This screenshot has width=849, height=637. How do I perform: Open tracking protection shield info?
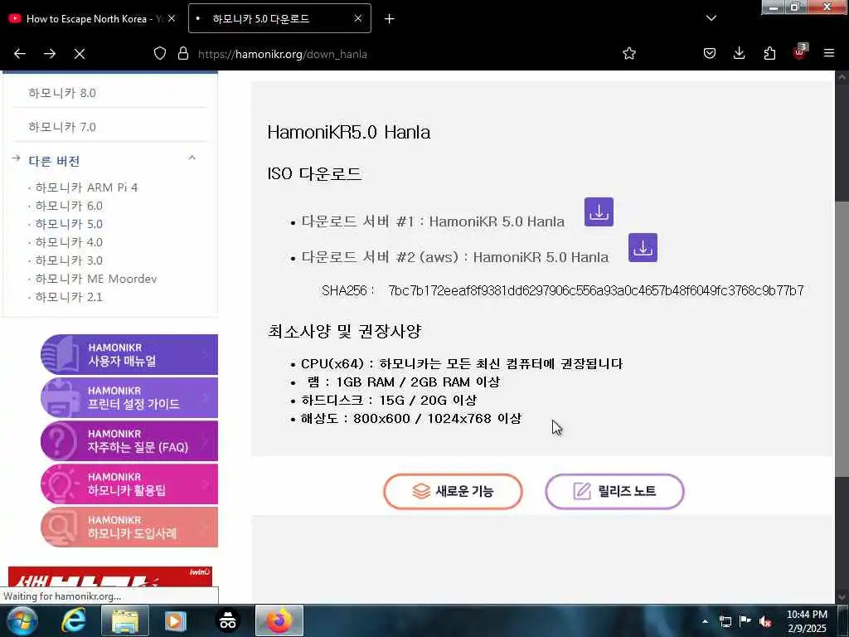point(160,54)
